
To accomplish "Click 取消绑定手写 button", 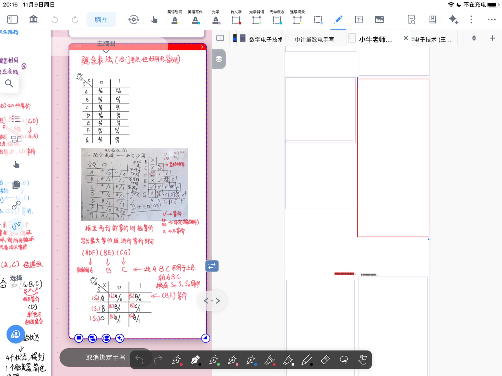I will tap(106, 357).
